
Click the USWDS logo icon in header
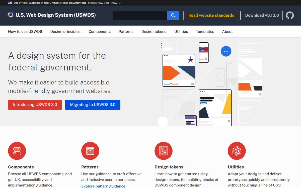point(11,15)
